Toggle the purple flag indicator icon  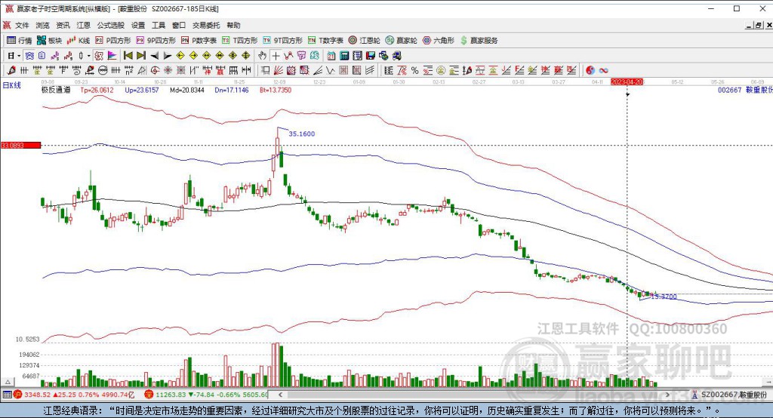(x=112, y=56)
